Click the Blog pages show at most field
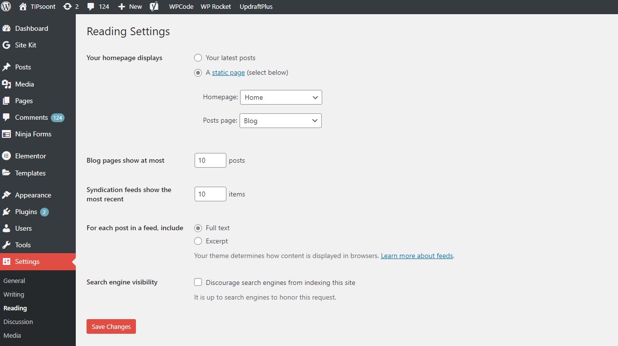 (x=210, y=160)
